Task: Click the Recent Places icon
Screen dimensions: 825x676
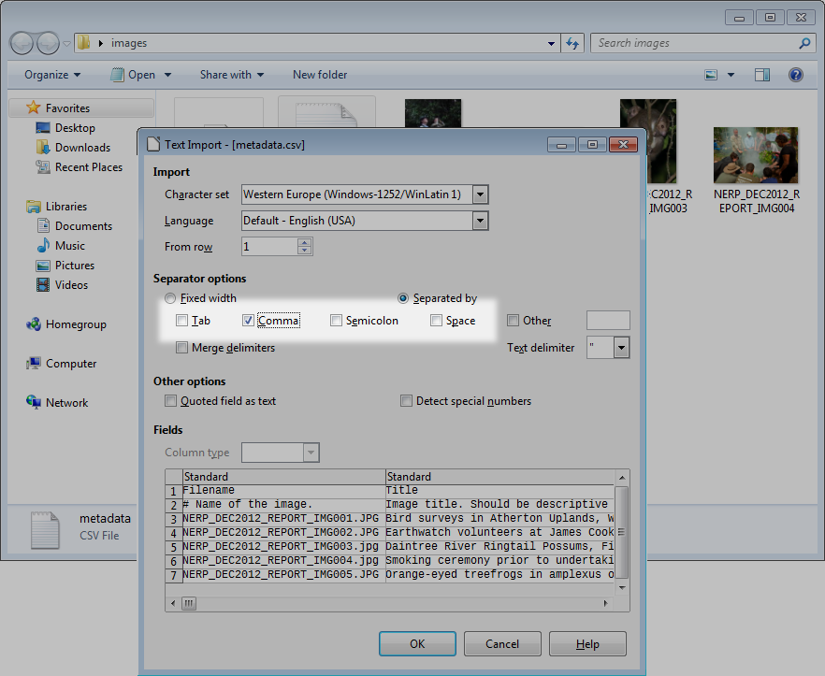Action: tap(43, 166)
